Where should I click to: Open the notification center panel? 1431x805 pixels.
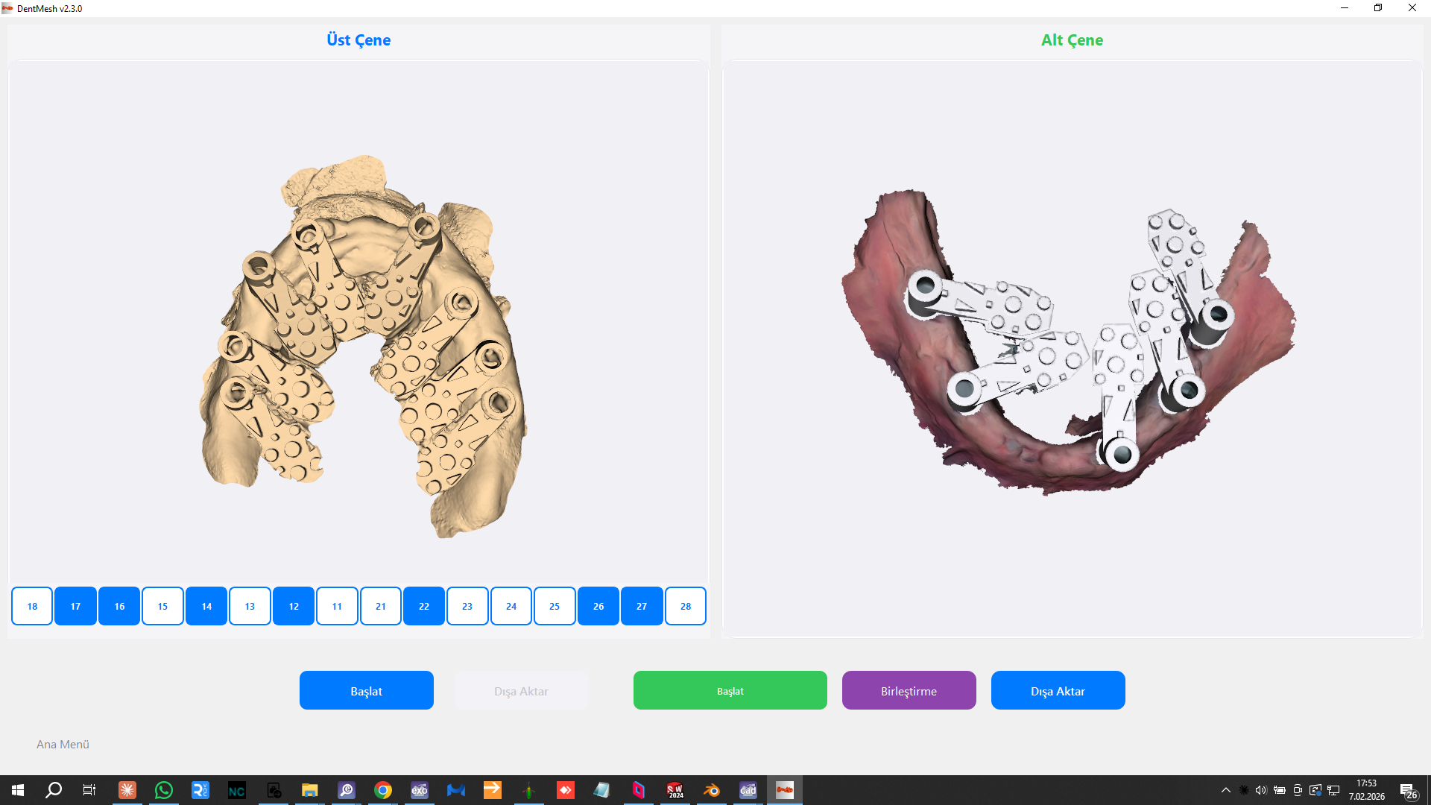pyautogui.click(x=1407, y=790)
